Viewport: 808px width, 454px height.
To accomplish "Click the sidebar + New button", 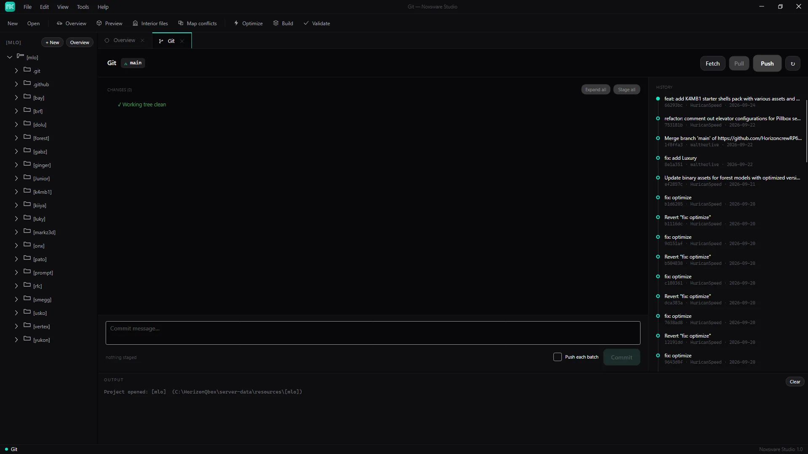I will 52,42.
